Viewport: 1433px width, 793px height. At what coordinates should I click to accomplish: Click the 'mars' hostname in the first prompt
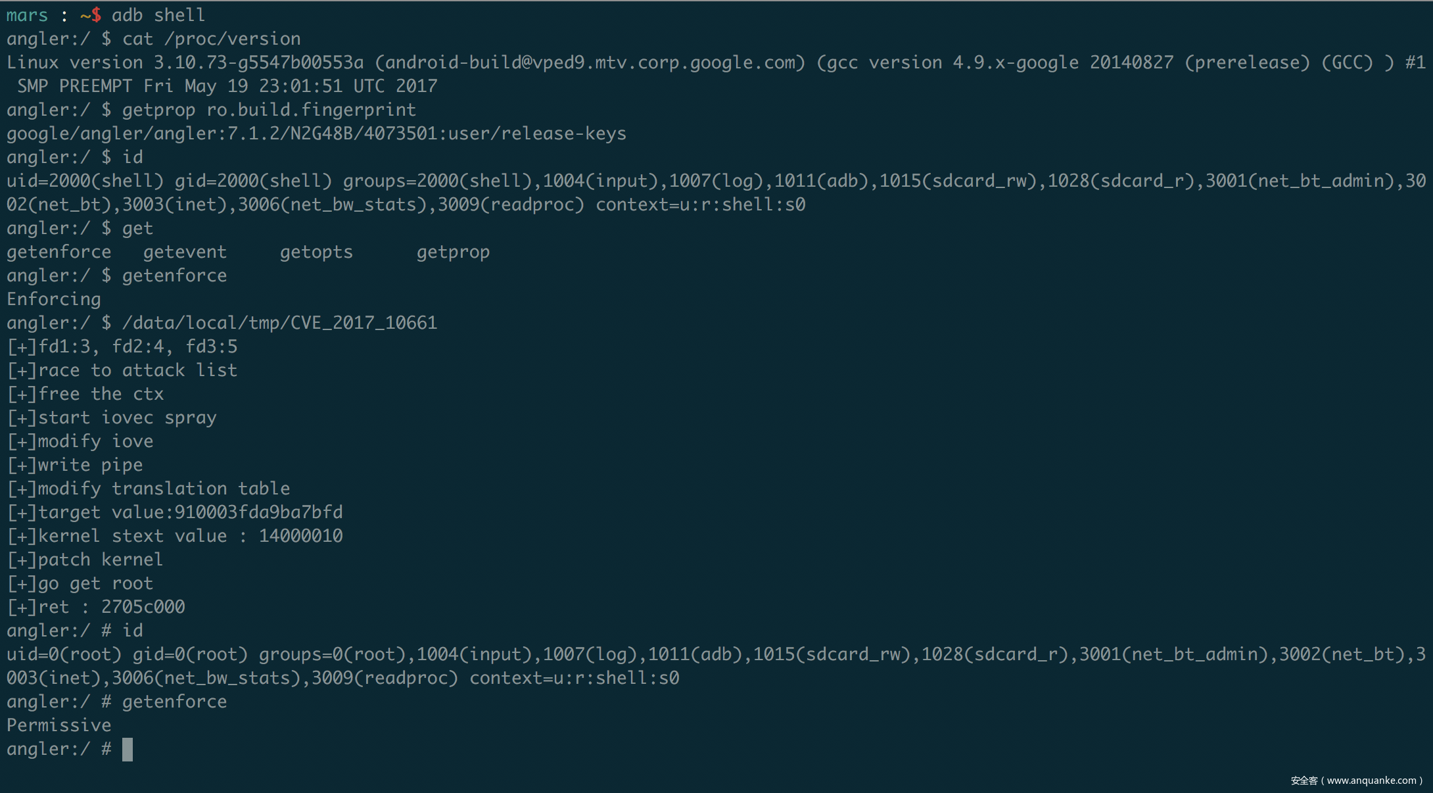pos(27,15)
